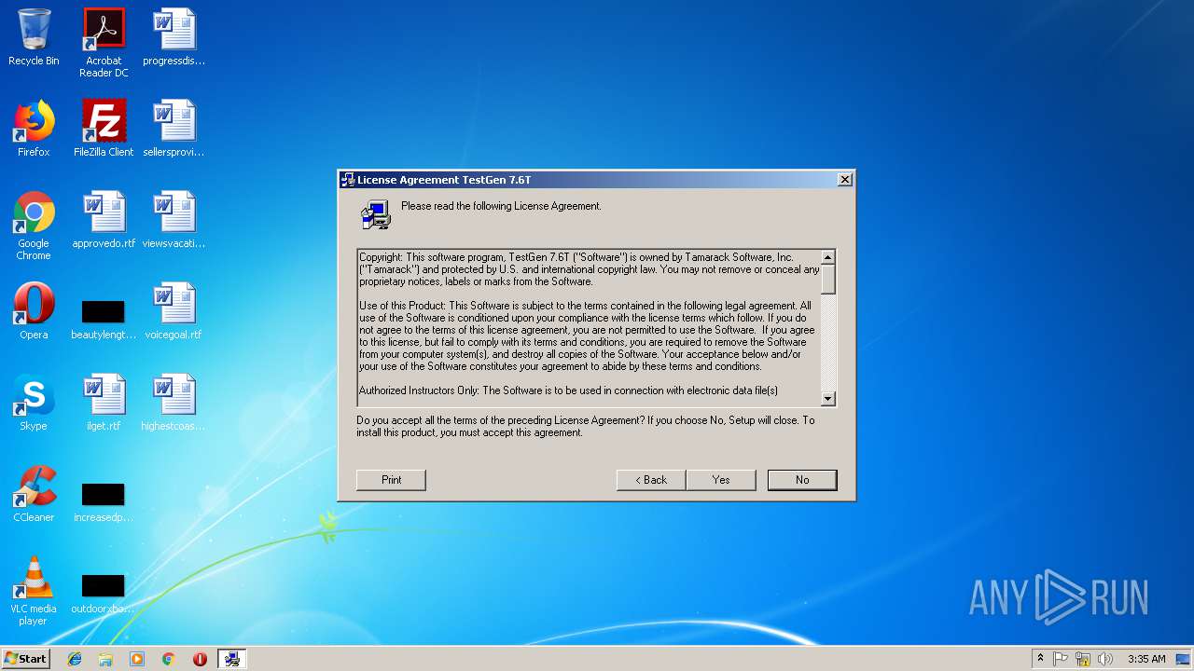Select the outdoorxbo... black file icon
The image size is (1194, 671).
tap(104, 593)
